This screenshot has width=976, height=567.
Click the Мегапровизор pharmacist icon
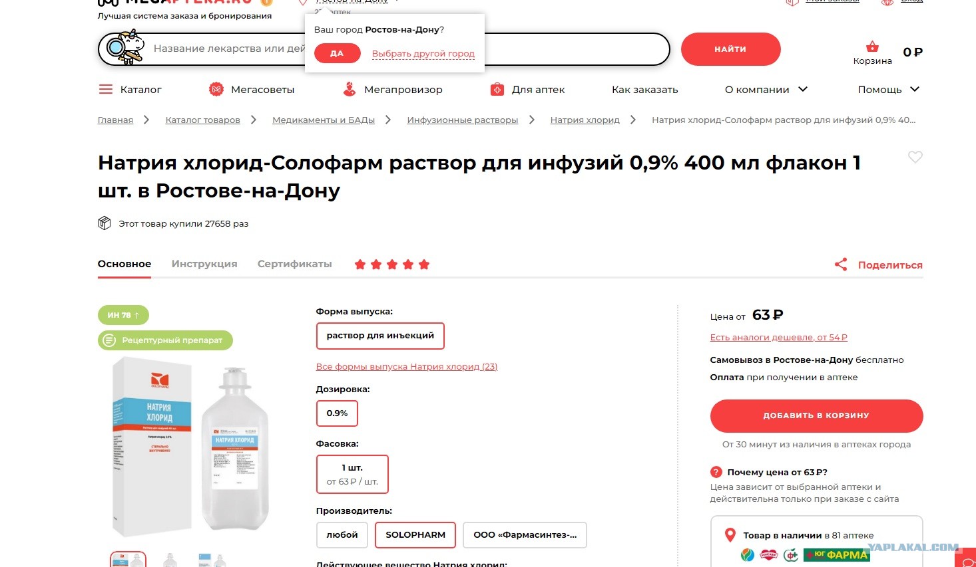click(350, 89)
